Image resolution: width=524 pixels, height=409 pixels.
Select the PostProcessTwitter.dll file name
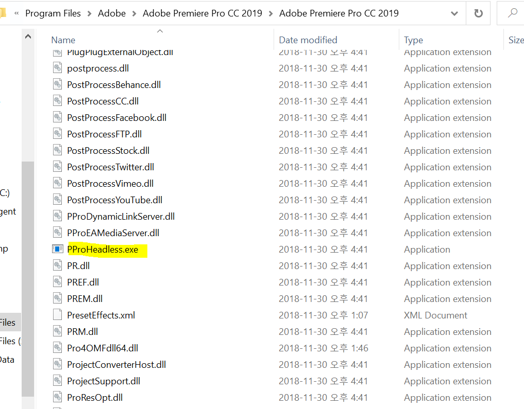point(111,167)
